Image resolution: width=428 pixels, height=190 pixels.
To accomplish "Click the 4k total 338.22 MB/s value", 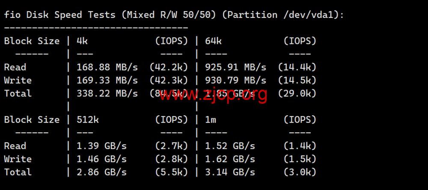I will coord(107,94).
